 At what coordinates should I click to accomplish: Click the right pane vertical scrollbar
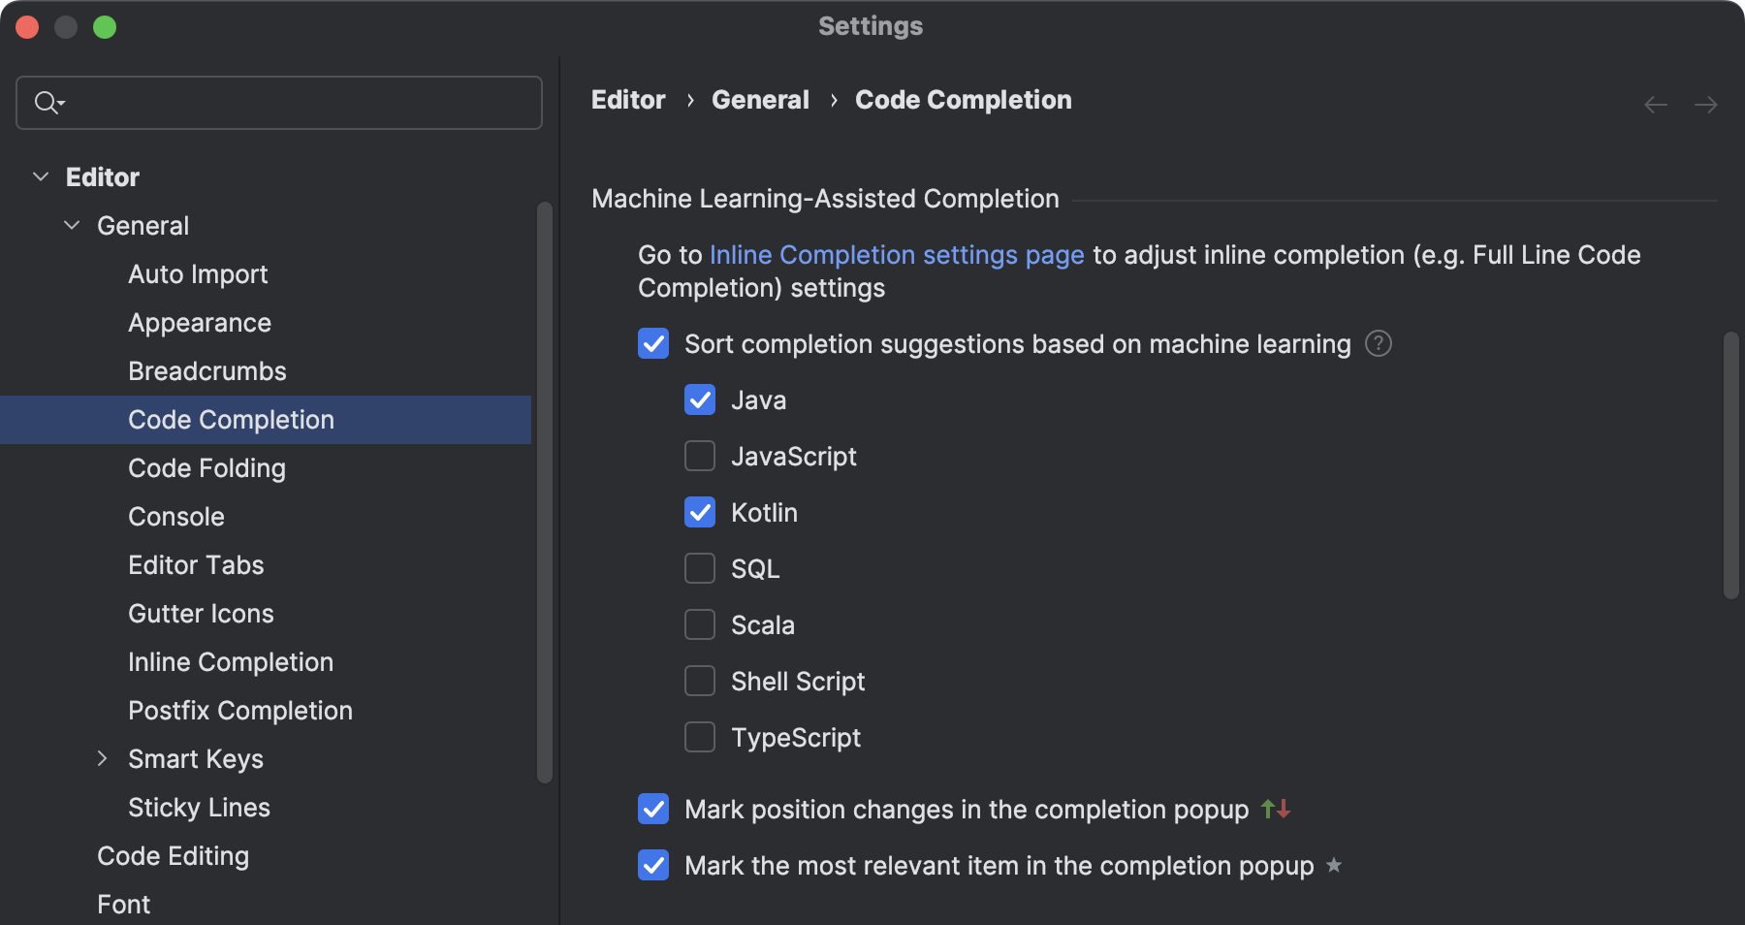pyautogui.click(x=1730, y=465)
